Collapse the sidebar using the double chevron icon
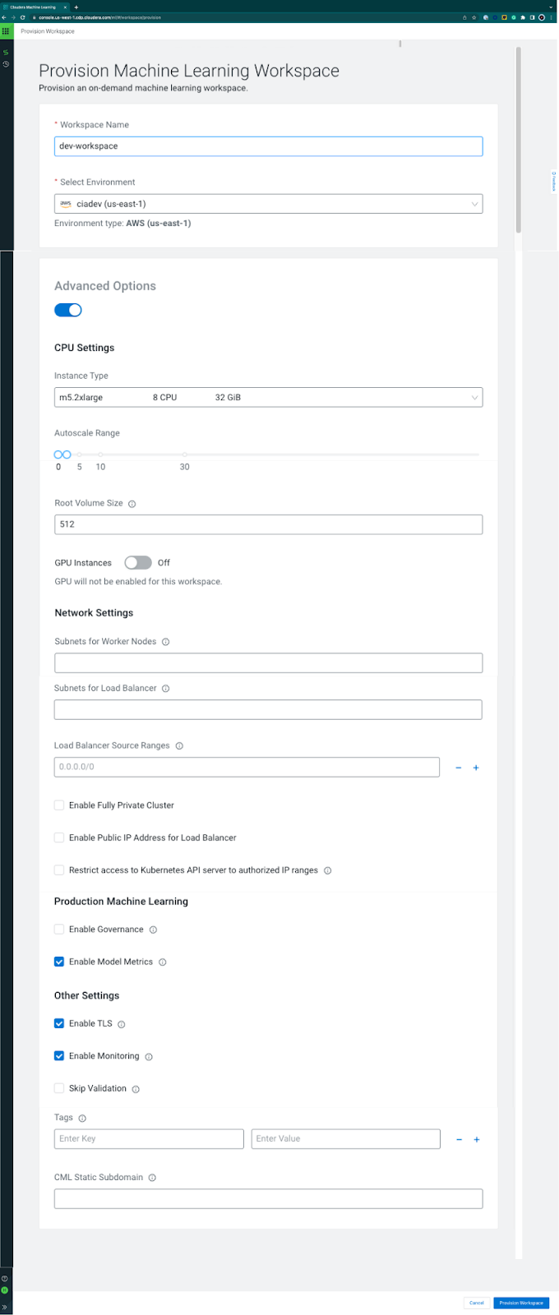 5,1307
